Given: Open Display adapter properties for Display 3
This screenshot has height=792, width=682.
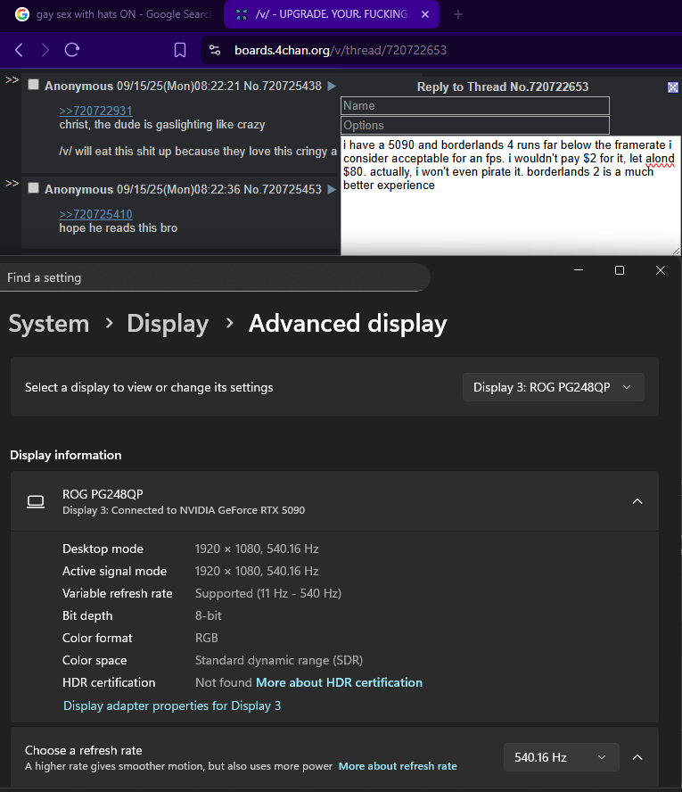Looking at the screenshot, I should click(172, 705).
